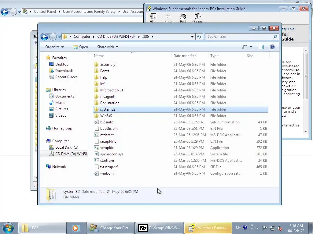Screen dimensions: 313x234
Task: Click the Explorer Help question mark icon
Action: point(272,47)
